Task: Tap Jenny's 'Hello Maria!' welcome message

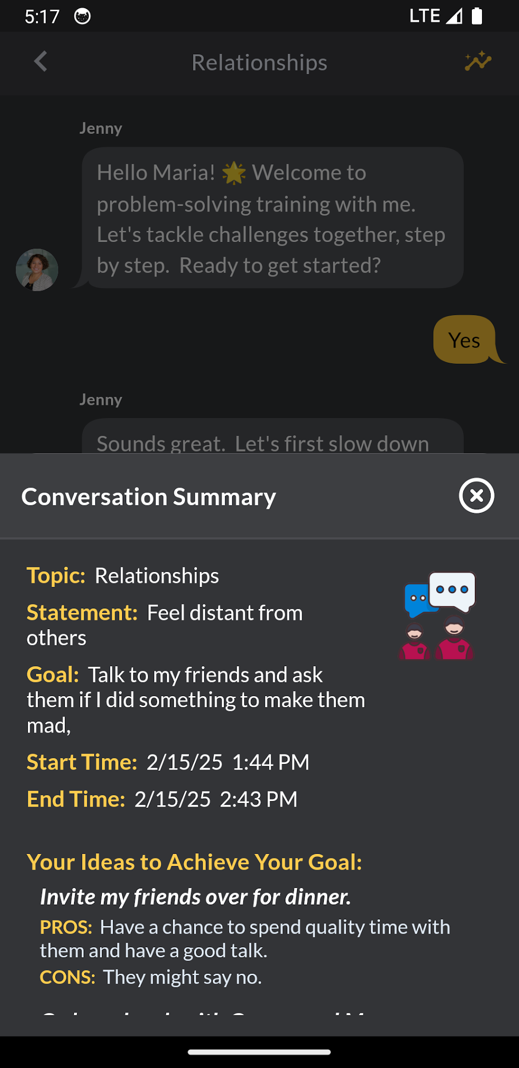Action: (272, 218)
